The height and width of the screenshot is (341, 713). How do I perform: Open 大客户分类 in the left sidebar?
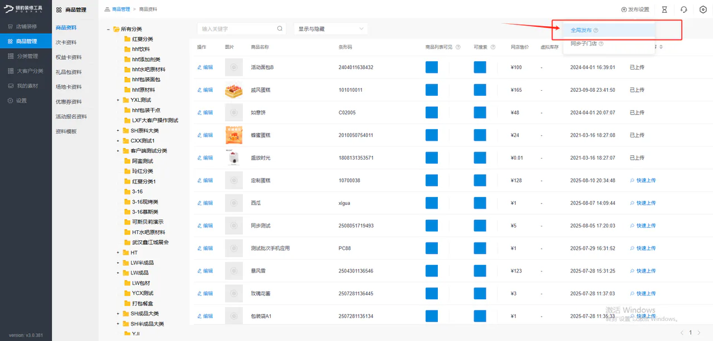tap(26, 71)
